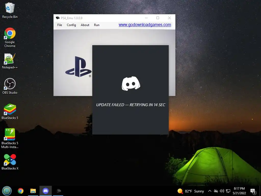
Task: Open the taskbar clock showing 8:17 PM
Action: point(239,191)
